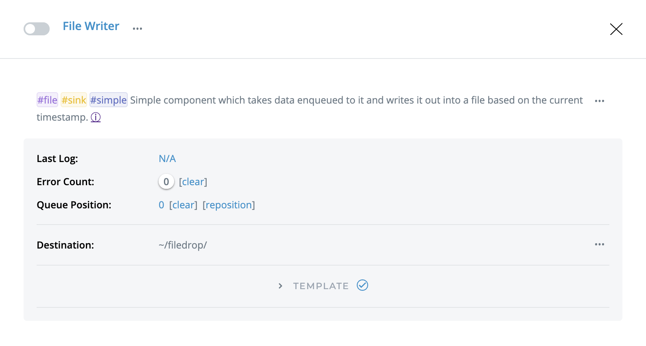This screenshot has width=646, height=346.
Task: Clear the Error Count
Action: [193, 182]
